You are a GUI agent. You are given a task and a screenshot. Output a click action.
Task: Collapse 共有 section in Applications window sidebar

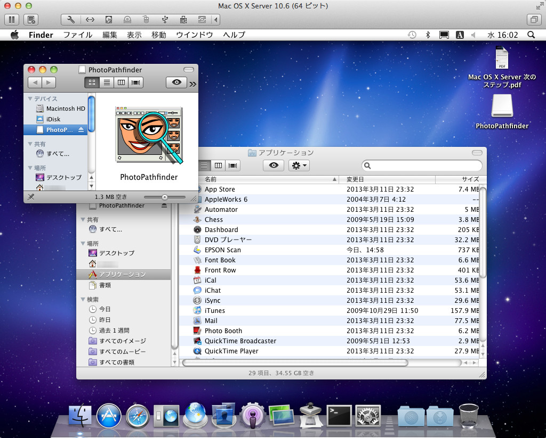(83, 219)
